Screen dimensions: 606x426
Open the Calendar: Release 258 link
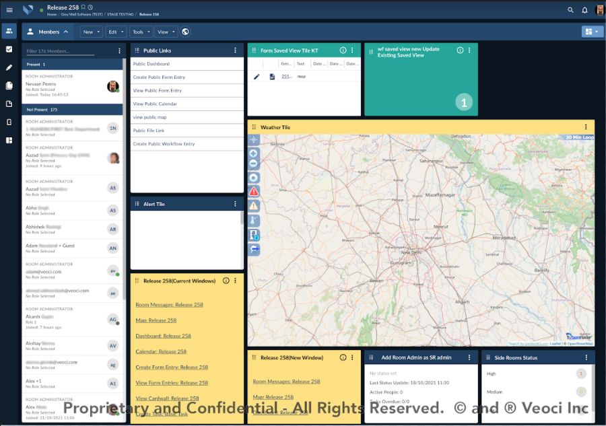point(161,351)
